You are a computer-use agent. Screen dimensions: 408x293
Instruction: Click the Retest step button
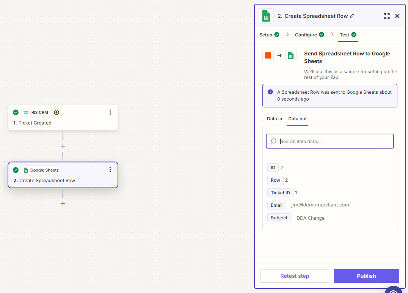coord(295,276)
